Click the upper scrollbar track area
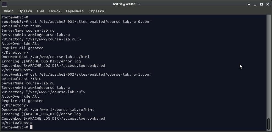The image size is (272, 132). [269, 55]
